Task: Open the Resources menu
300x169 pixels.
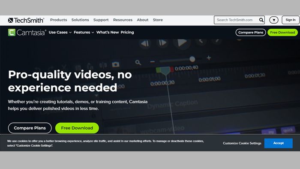Action: pyautogui.click(x=123, y=20)
